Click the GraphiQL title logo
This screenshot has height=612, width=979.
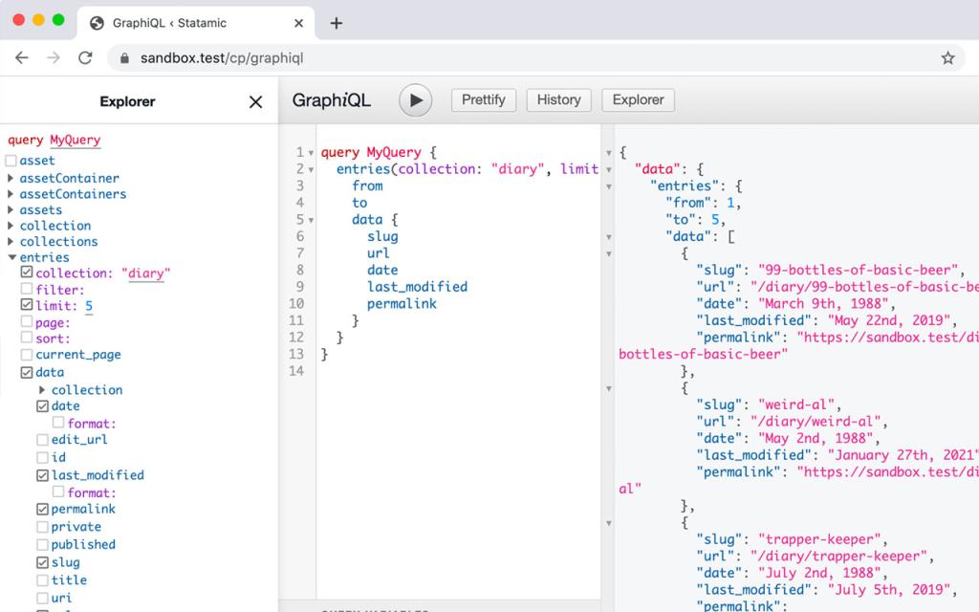(332, 99)
